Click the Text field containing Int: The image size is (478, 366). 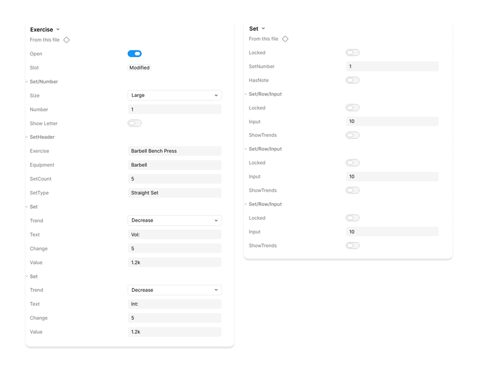click(174, 304)
